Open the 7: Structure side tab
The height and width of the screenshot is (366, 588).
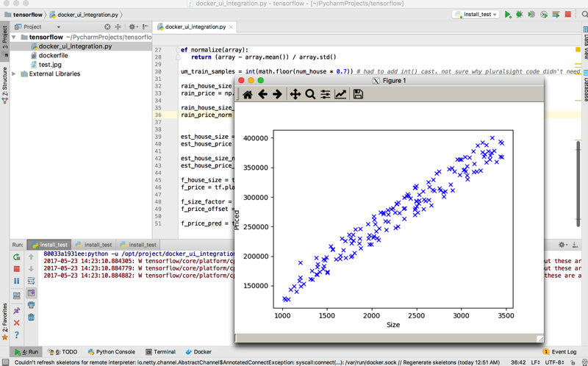[x=4, y=85]
